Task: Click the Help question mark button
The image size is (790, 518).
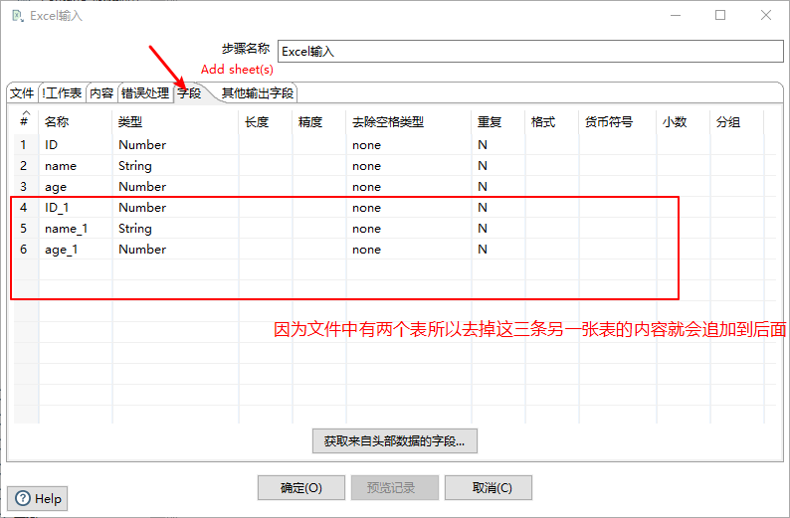Action: [37, 498]
